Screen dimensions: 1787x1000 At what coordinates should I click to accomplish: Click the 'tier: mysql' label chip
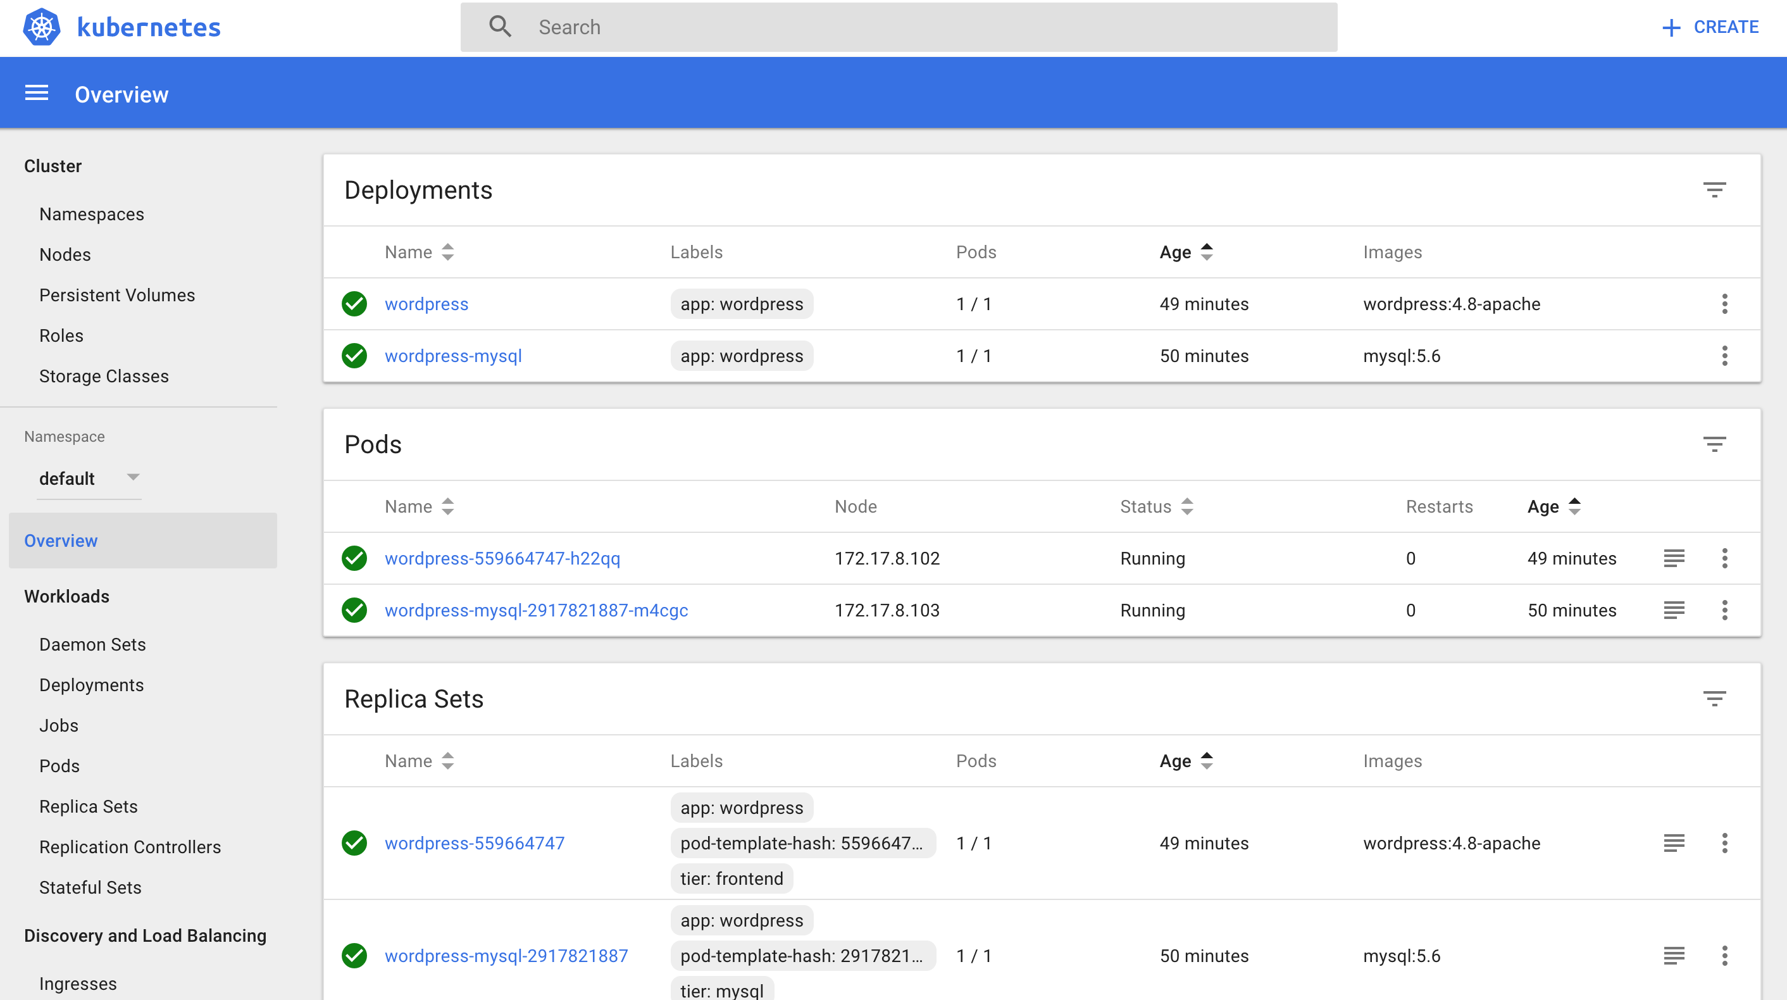(x=722, y=988)
